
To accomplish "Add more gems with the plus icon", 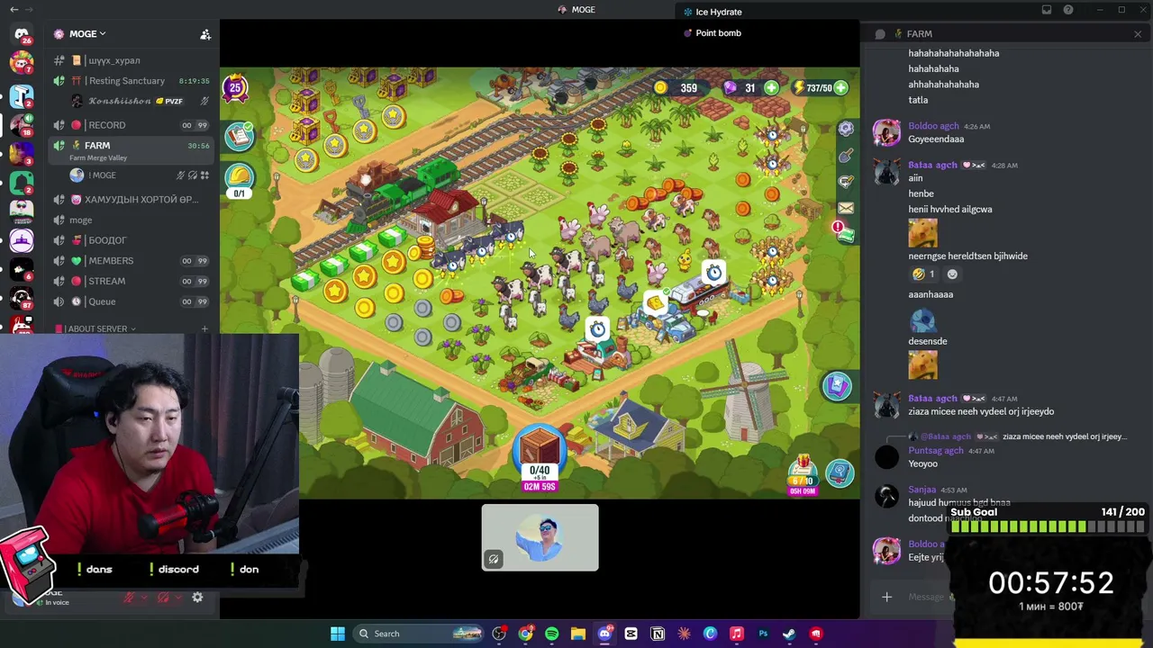I will pos(771,88).
